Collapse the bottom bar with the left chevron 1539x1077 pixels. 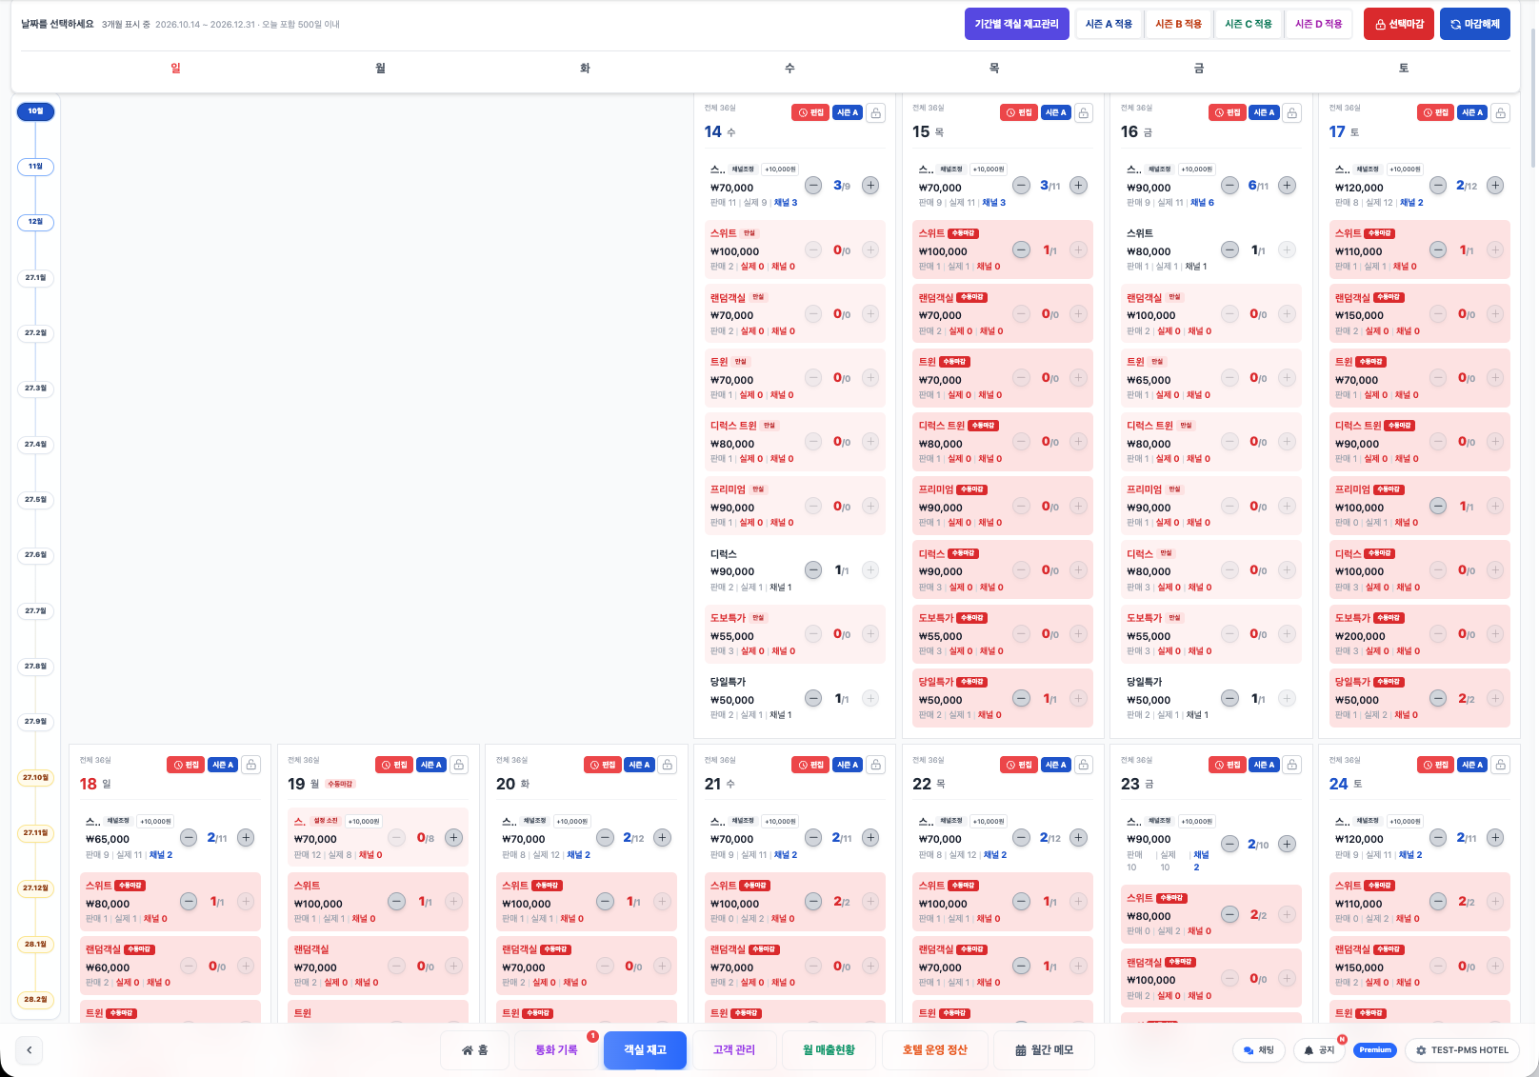click(30, 1050)
